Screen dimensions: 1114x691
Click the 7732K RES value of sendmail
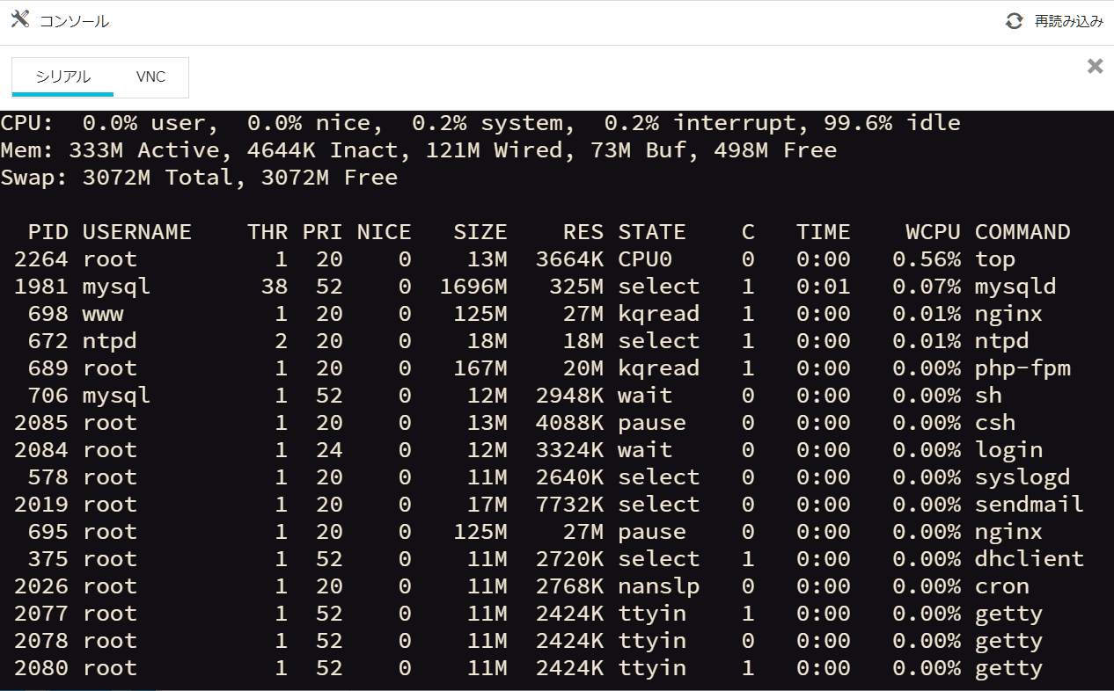click(569, 505)
